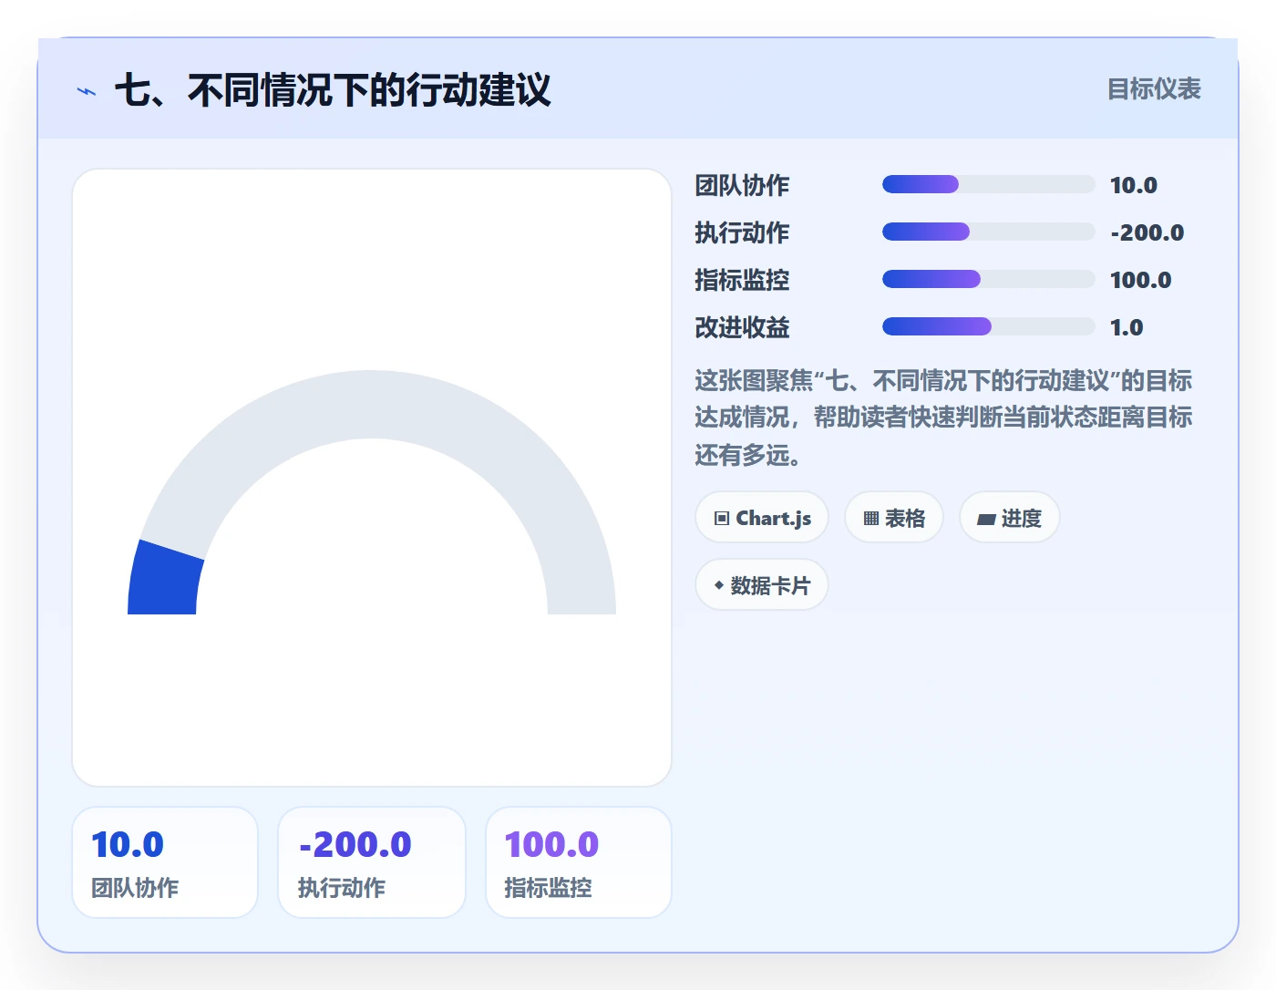Click the 目标仪表 label in the header

coord(1154,89)
